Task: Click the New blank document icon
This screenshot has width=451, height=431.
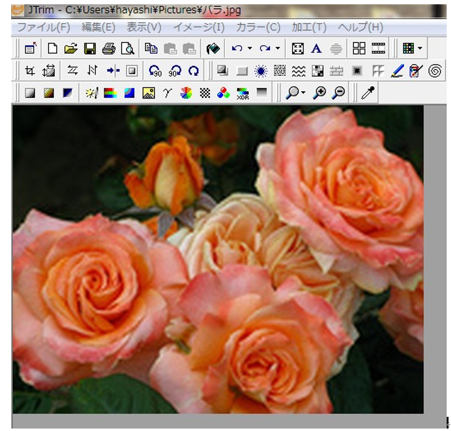Action: (52, 48)
